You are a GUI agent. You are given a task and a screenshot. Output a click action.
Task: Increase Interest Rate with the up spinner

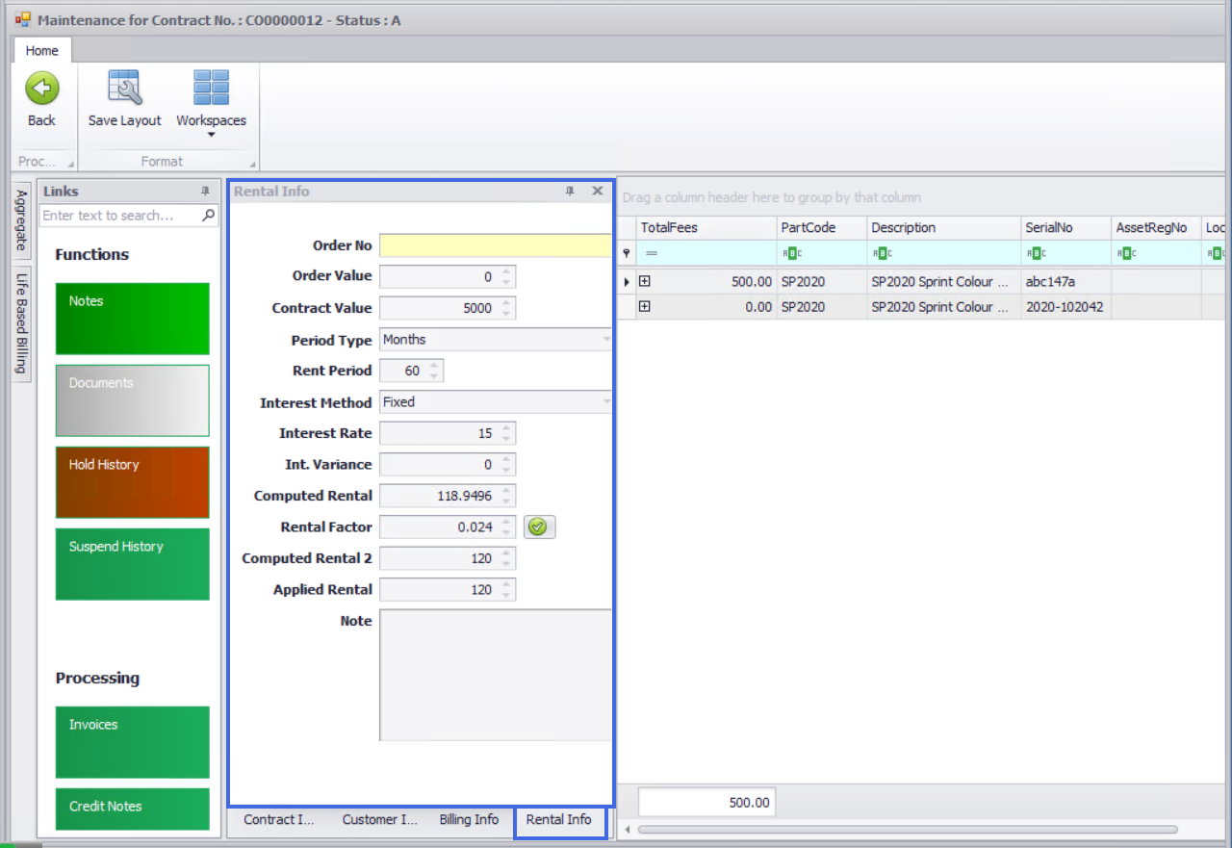507,428
